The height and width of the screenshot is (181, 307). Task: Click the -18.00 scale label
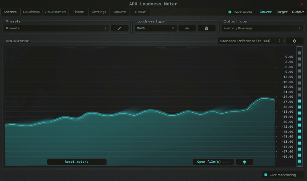(x=287, y=87)
